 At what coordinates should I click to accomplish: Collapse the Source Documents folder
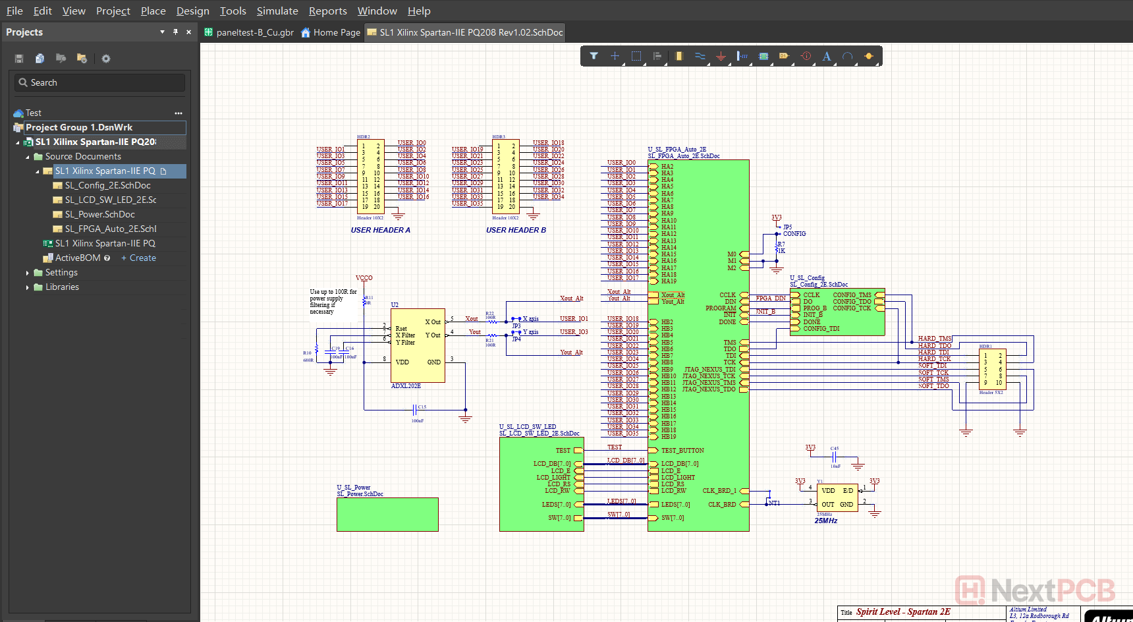tap(28, 157)
